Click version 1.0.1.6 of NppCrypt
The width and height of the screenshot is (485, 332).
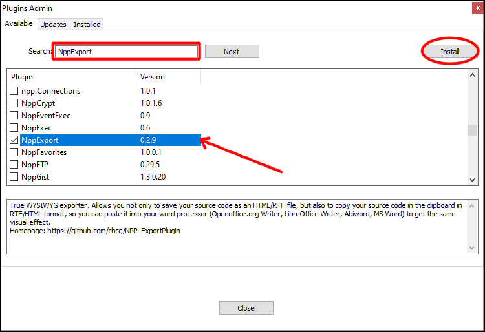click(x=151, y=103)
